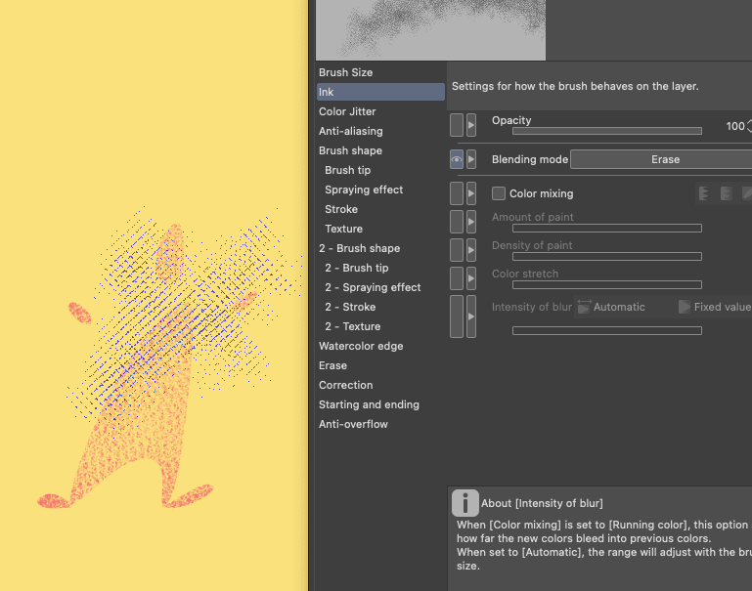Click the info icon beside About Intensity of blur
Viewport: 752px width, 591px height.
(x=464, y=503)
